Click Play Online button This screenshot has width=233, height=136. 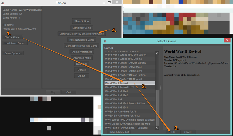[x=82, y=21]
